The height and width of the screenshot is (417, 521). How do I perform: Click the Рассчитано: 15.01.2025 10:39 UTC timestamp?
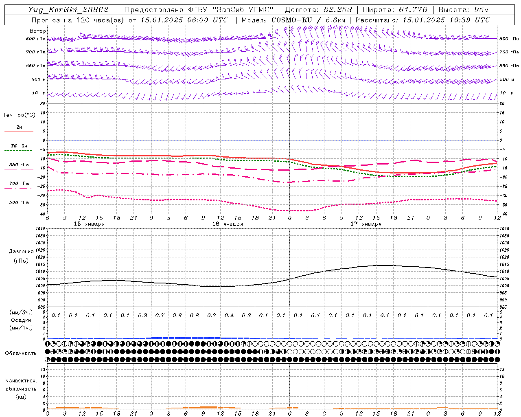click(x=422, y=20)
